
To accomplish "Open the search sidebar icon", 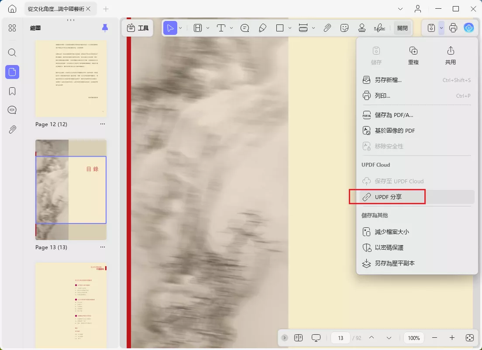I will point(12,52).
